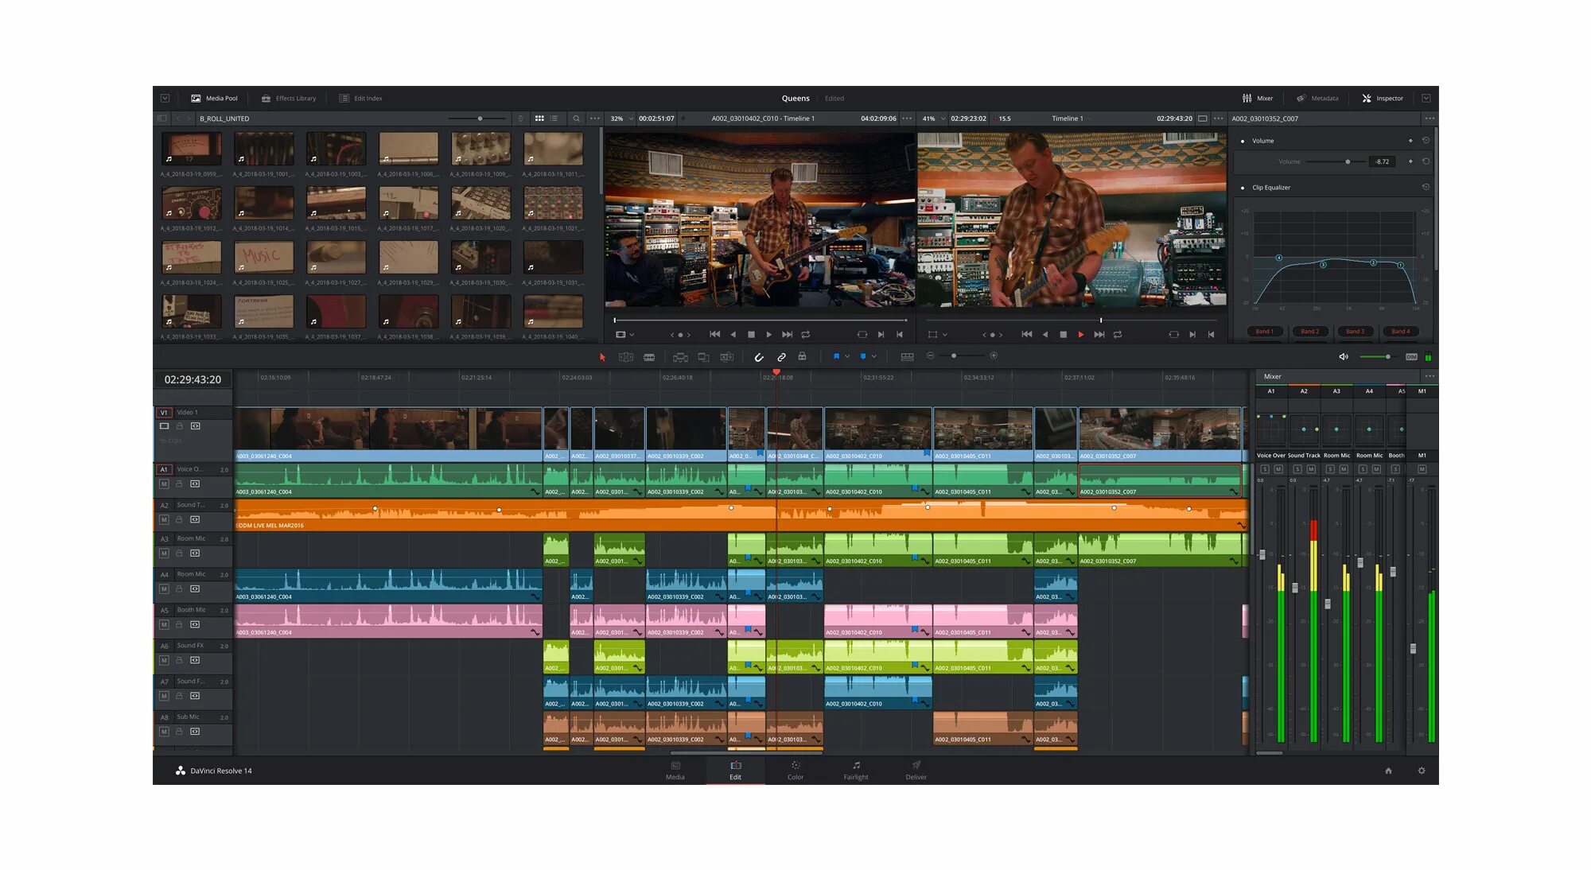Screen dimensions: 1591x870
Task: Select Trim edit mode tool
Action: pyautogui.click(x=626, y=357)
